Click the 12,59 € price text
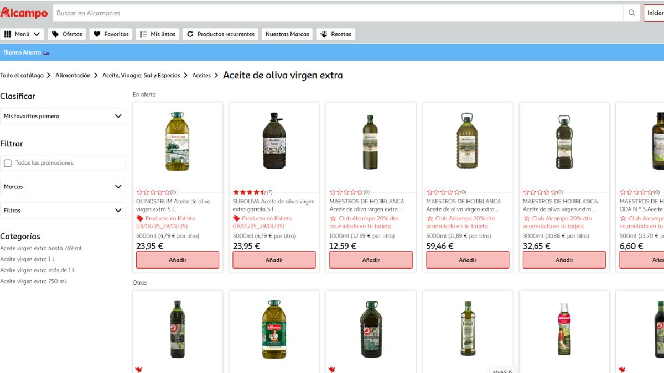The image size is (664, 373). [343, 246]
